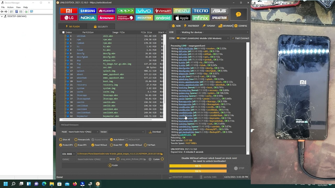
Task: Select the Huawei brand logo
Action: pos(107,11)
